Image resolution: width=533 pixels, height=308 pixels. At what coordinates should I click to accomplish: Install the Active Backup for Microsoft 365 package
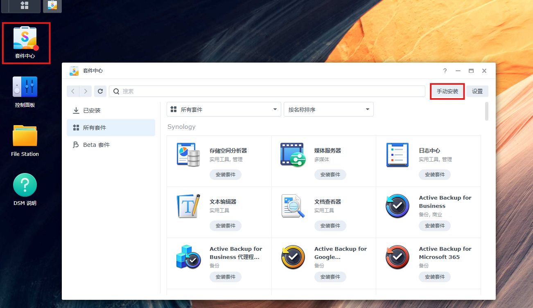point(434,277)
